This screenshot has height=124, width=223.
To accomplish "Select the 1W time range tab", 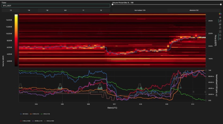I will pyautogui.click(x=29, y=10).
